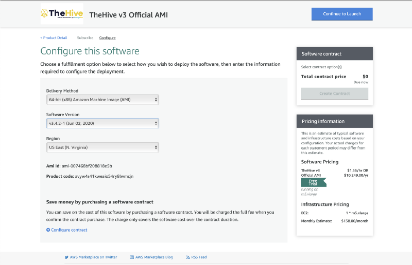The image size is (412, 265).
Task: Go back to Product Detail breadcrumb
Action: 54,38
